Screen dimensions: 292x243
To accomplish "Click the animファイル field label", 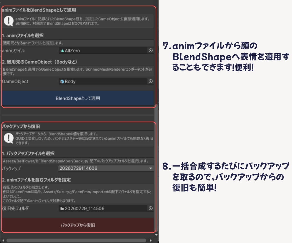I will pos(13,51).
